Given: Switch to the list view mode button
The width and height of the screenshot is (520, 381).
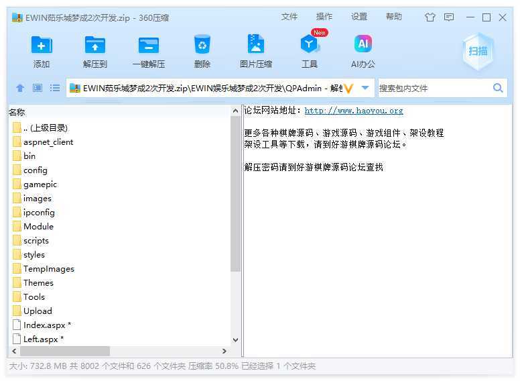Looking at the screenshot, I should click(55, 88).
